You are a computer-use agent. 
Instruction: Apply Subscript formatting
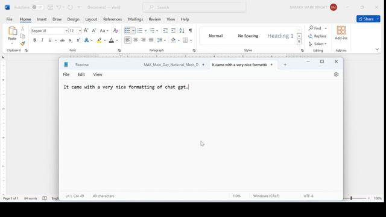pos(71,40)
